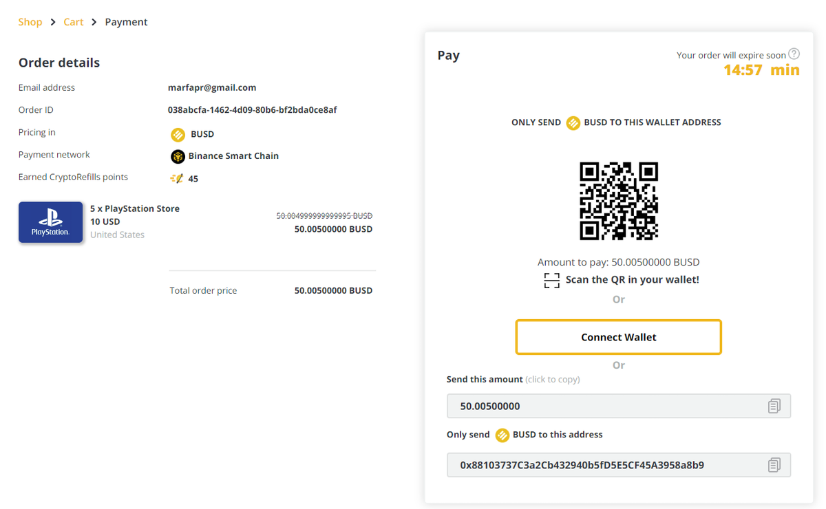Viewport: 826px width, 509px height.
Task: Click the BUSD coin icon next to Pricing in
Action: 178,134
